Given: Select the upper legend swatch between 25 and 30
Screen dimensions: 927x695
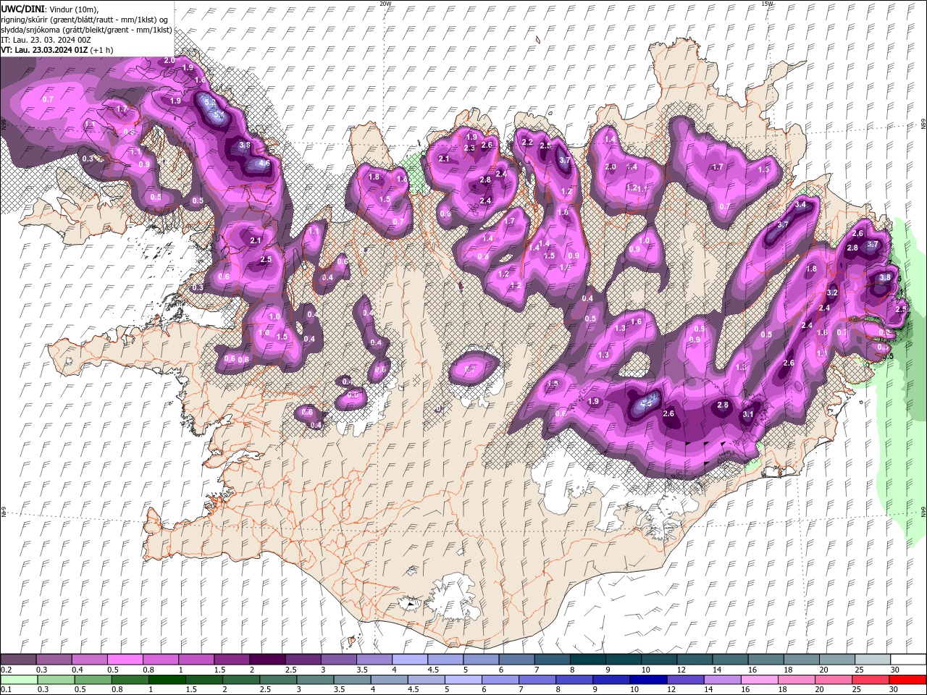Looking at the screenshot, I should point(873,660).
